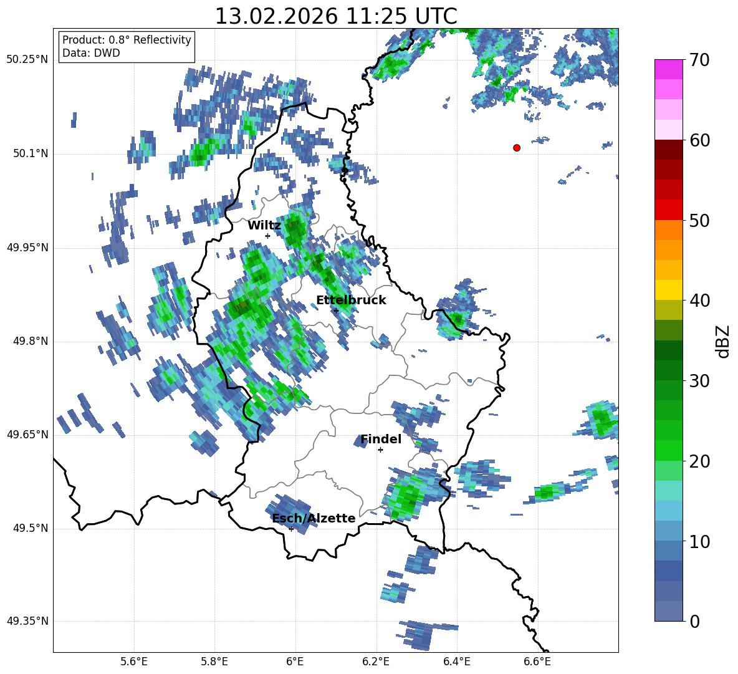738x674 pixels.
Task: Click the title 13.02.2026 11:25 UTC
Action: [x=336, y=16]
